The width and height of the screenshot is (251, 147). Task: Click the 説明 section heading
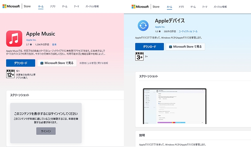(142, 135)
